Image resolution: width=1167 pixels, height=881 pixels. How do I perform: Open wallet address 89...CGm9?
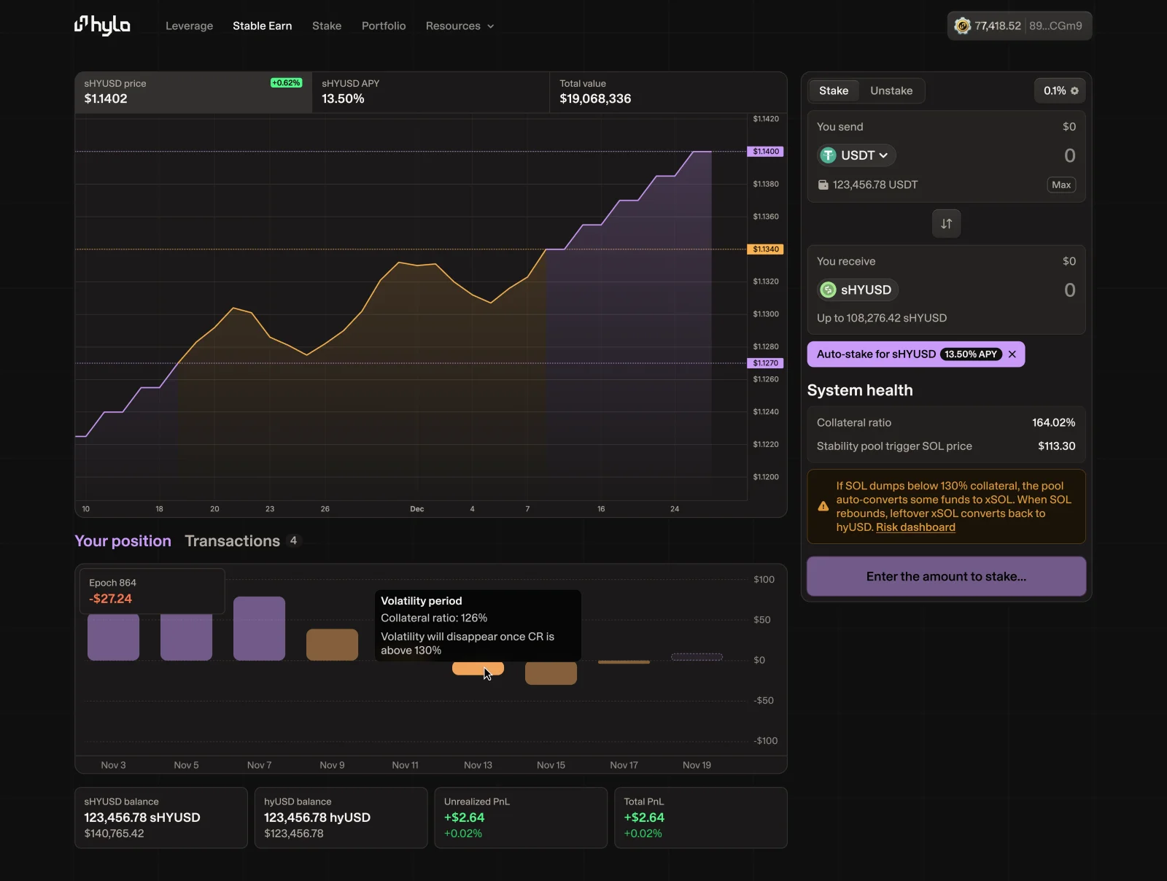pos(1055,26)
